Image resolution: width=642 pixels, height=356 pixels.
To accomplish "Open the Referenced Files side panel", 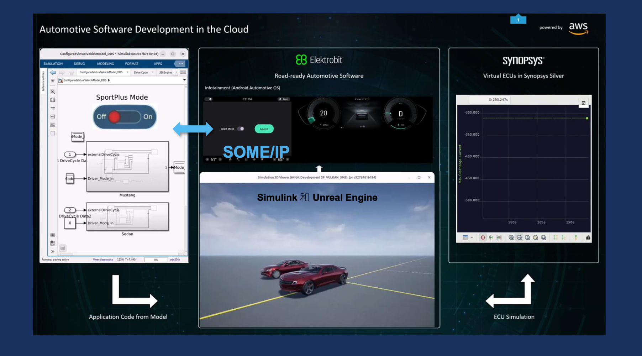I will (x=43, y=81).
